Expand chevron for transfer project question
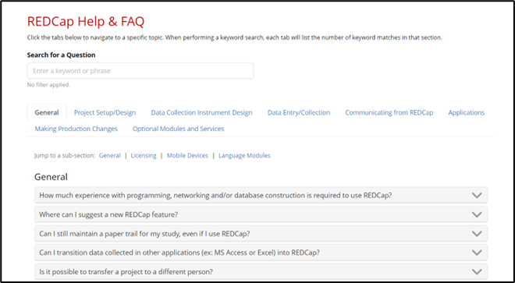Image resolution: width=515 pixels, height=283 pixels. tap(477, 272)
